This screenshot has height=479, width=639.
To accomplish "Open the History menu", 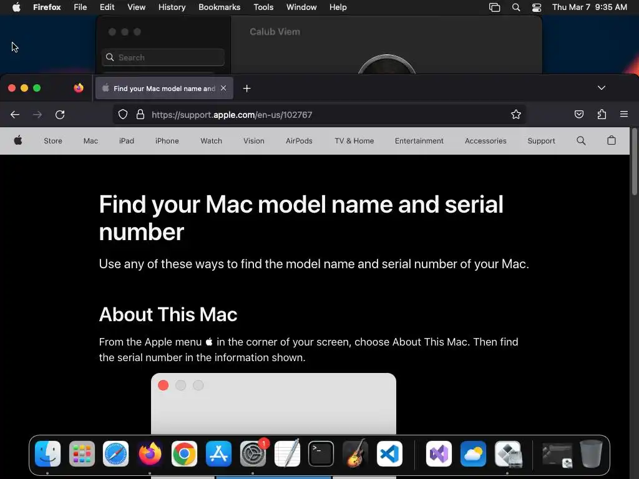I will (x=172, y=7).
